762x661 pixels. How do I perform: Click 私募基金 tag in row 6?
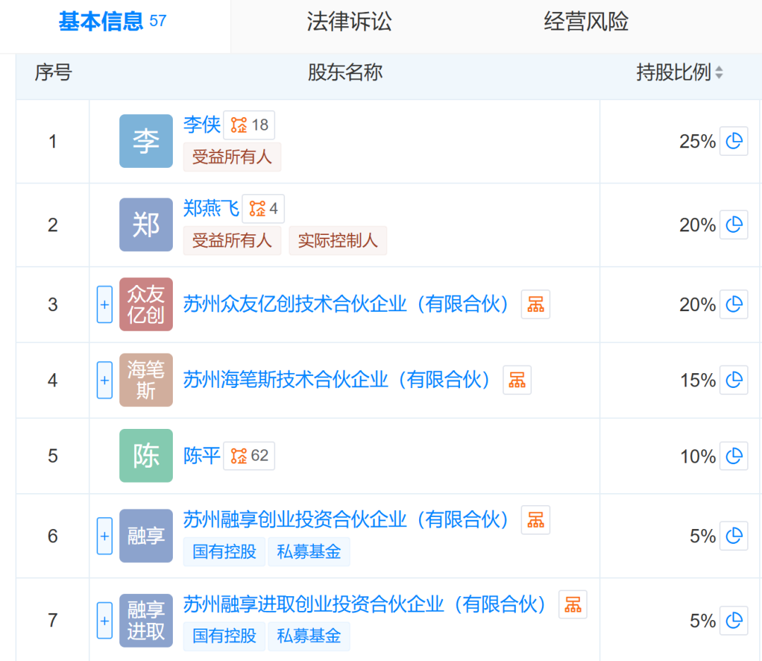point(309,552)
